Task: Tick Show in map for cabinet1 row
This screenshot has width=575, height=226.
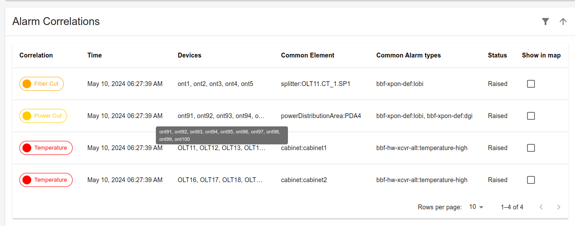Action: click(531, 148)
